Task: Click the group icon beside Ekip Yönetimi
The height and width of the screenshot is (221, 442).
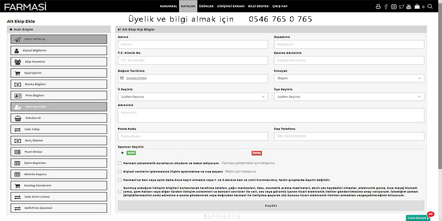Action: coord(18,62)
